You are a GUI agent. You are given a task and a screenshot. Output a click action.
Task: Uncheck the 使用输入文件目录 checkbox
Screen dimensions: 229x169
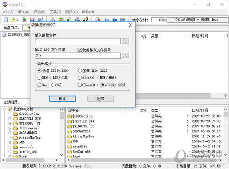point(80,49)
